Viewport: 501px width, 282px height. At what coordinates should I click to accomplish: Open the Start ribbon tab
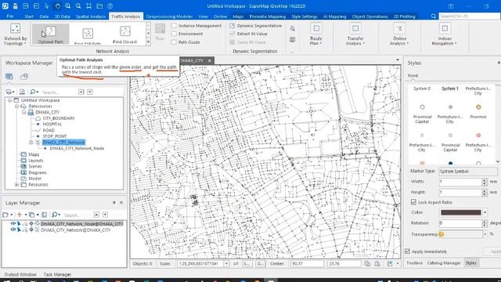[29, 16]
